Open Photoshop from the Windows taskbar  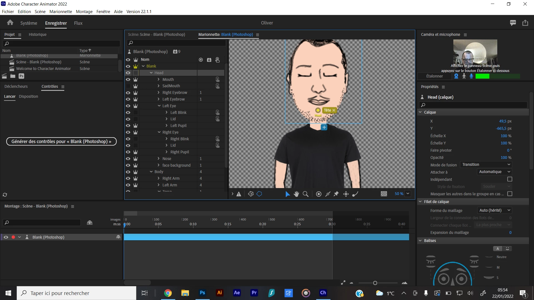(x=202, y=293)
